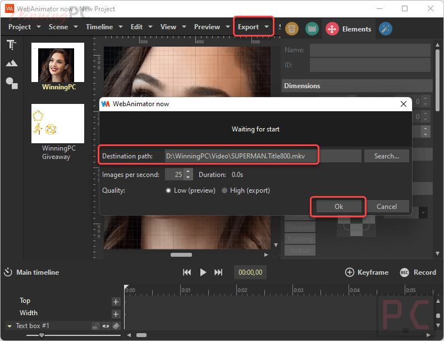Toggle Record mode
The image size is (444, 341).
[418, 272]
